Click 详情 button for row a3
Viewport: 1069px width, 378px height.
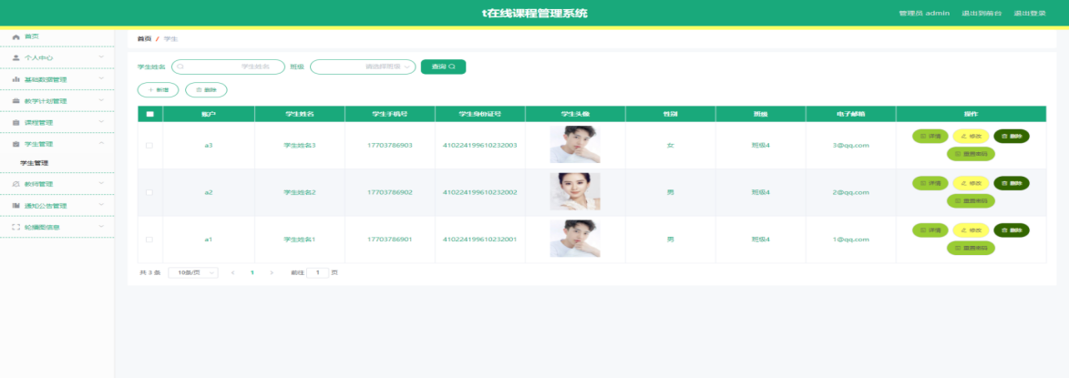point(930,137)
